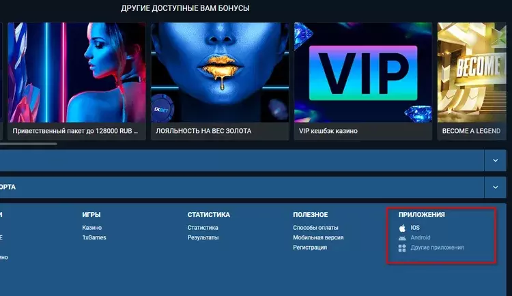This screenshot has width=512, height=296.
Task: Open the welcome package 128000 RUB bonus image
Action: coord(76,72)
